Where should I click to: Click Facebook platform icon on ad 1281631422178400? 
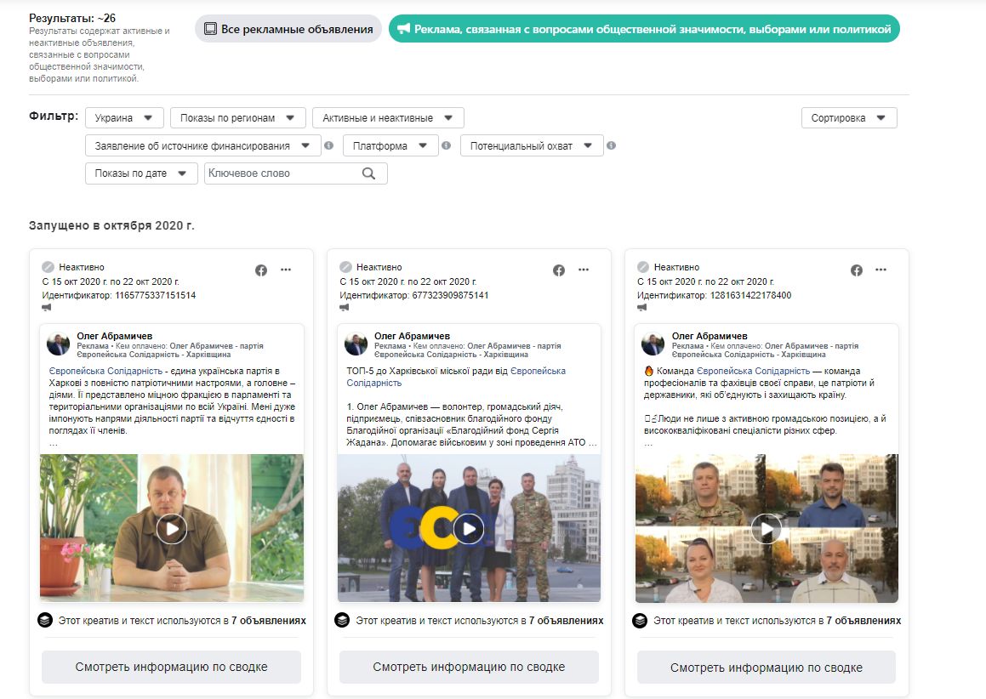(857, 270)
